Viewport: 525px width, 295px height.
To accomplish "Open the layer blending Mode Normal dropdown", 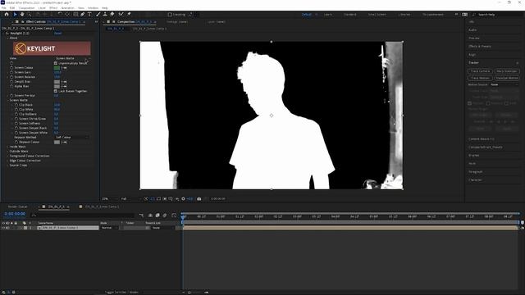I will tap(109, 228).
